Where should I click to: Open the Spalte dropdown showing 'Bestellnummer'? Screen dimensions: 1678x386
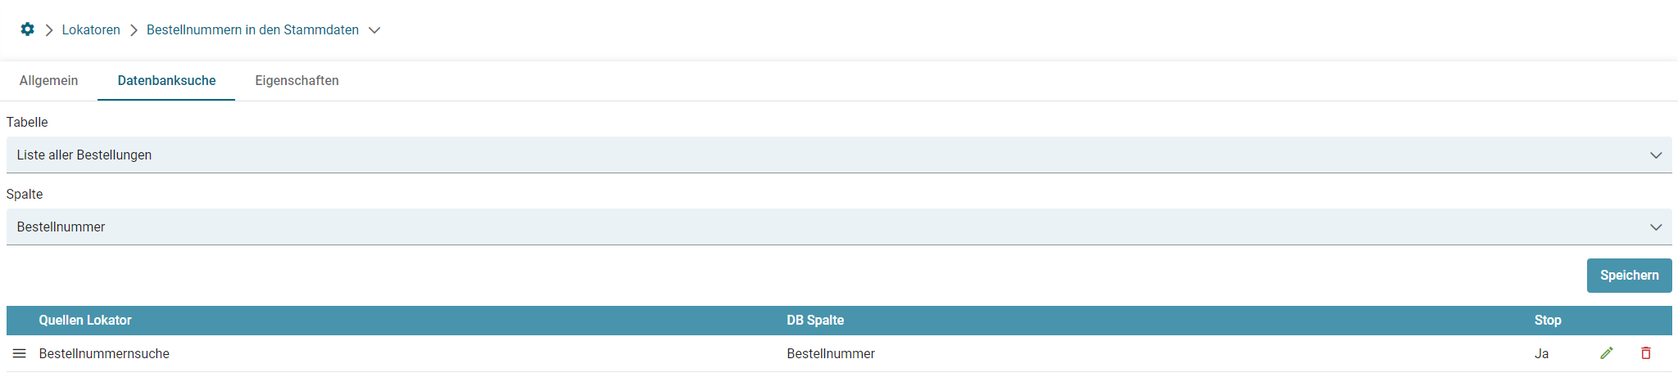pyautogui.click(x=819, y=227)
